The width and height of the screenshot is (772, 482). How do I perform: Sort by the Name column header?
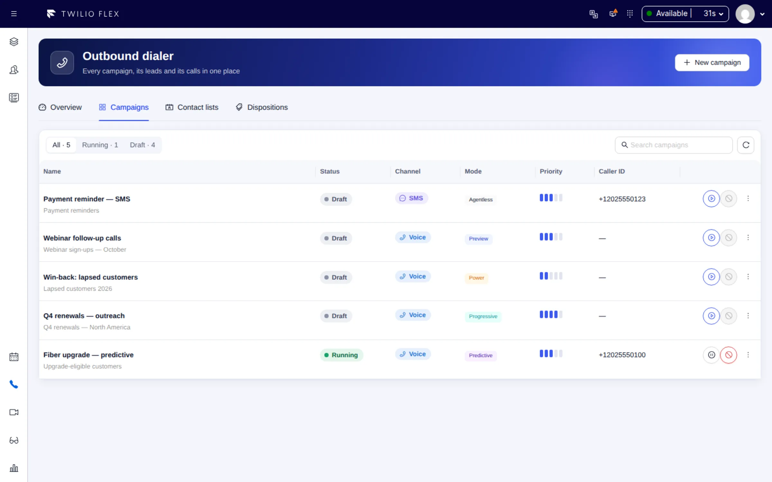tap(52, 171)
